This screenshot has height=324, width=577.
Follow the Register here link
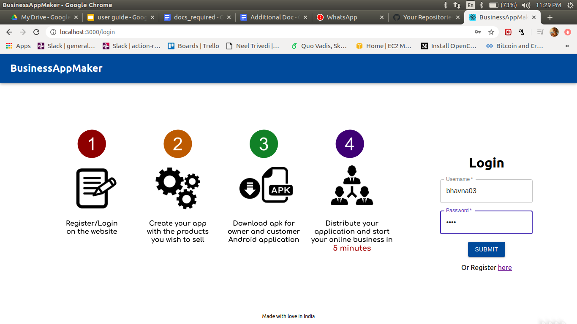click(x=505, y=267)
